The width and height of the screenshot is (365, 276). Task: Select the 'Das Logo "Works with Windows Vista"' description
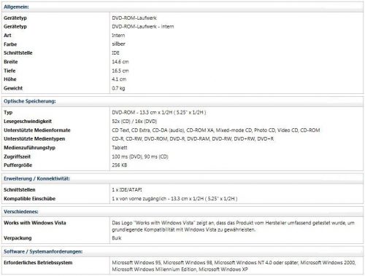pos(233,226)
